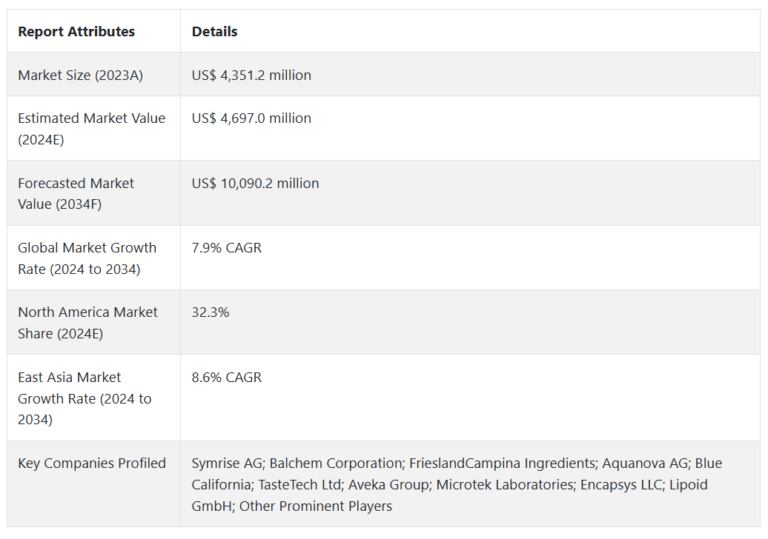Click the US$ 4,351.2 million value

click(251, 75)
